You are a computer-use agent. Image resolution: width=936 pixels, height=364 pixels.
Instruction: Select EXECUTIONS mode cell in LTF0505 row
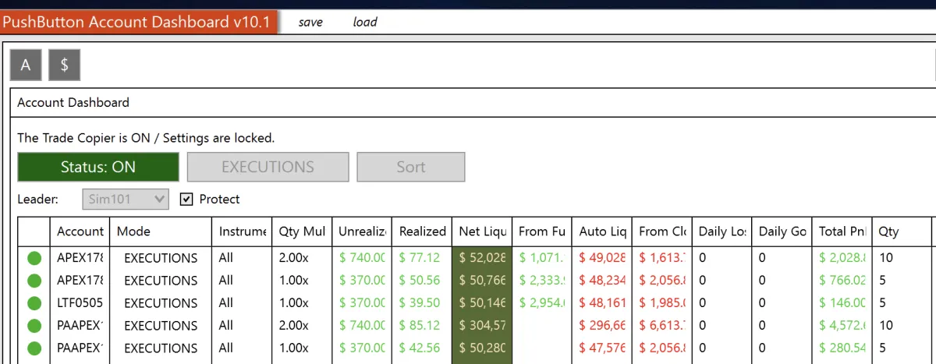click(161, 303)
